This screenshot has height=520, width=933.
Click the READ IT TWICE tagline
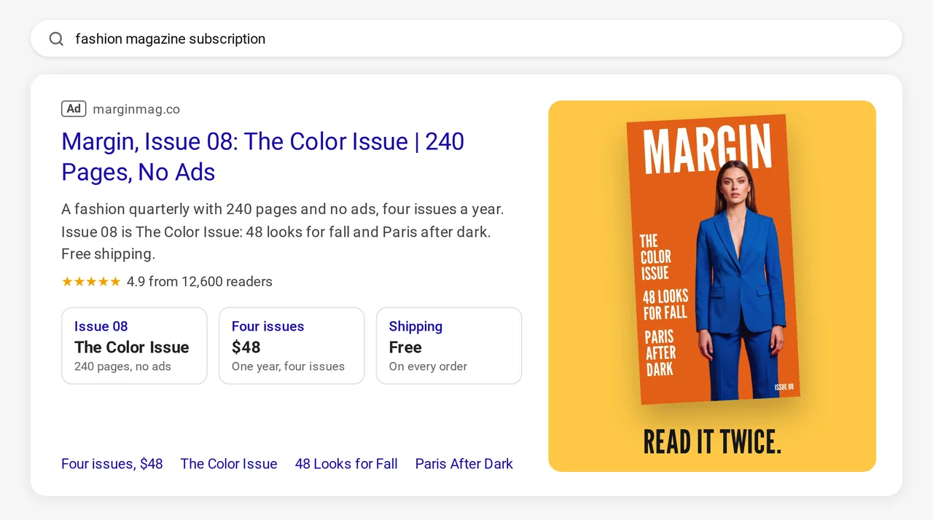pyautogui.click(x=712, y=442)
